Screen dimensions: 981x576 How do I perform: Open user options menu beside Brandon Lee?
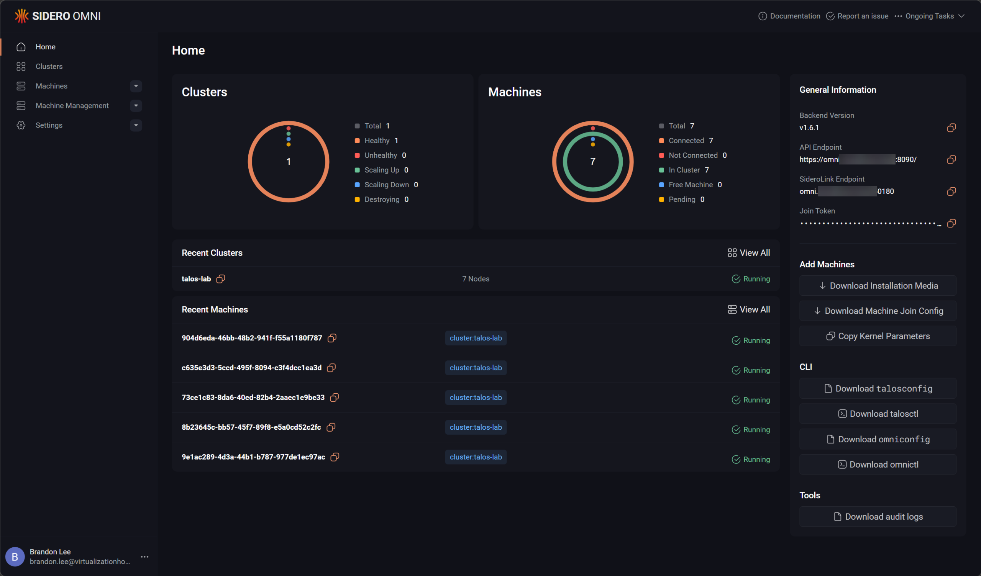pos(144,556)
